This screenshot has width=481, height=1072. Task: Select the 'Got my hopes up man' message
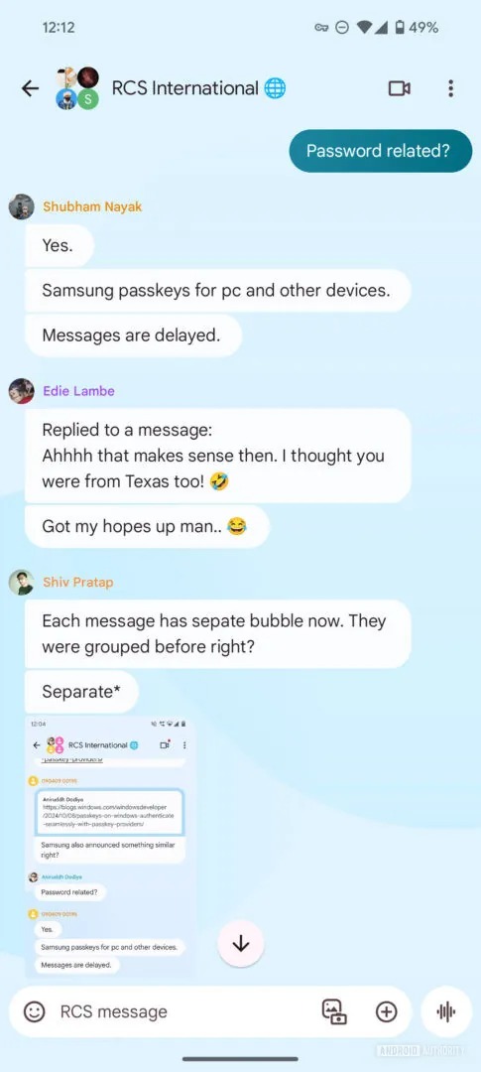coord(147,526)
